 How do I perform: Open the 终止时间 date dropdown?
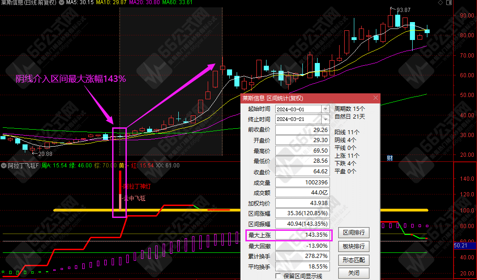pos(326,119)
